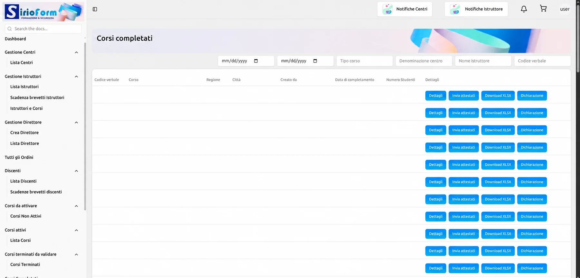Open Crea Direttore
Screen dimensions: 580x278
pyautogui.click(x=24, y=133)
